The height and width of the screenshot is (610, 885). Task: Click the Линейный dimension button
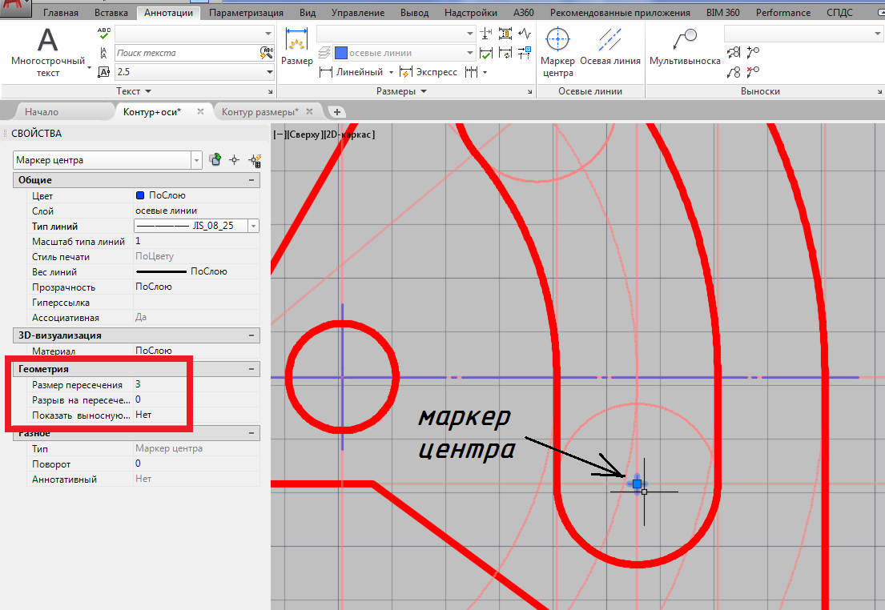351,72
